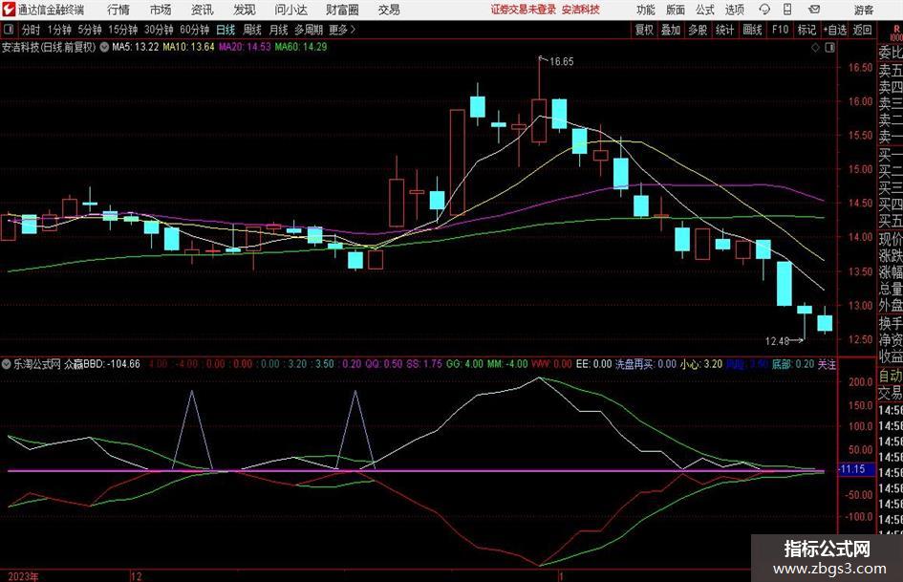
Task: Click the MA20: 14.53 label
Action: [245, 47]
